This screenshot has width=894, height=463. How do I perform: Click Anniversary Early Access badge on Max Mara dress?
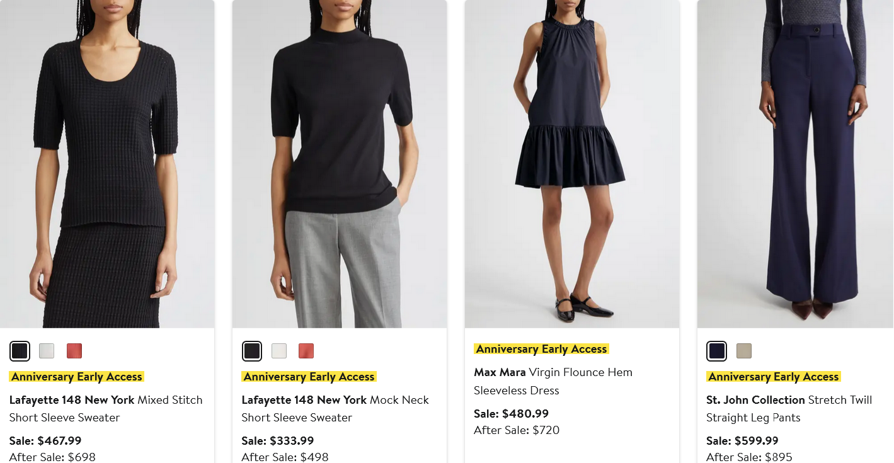click(x=542, y=349)
